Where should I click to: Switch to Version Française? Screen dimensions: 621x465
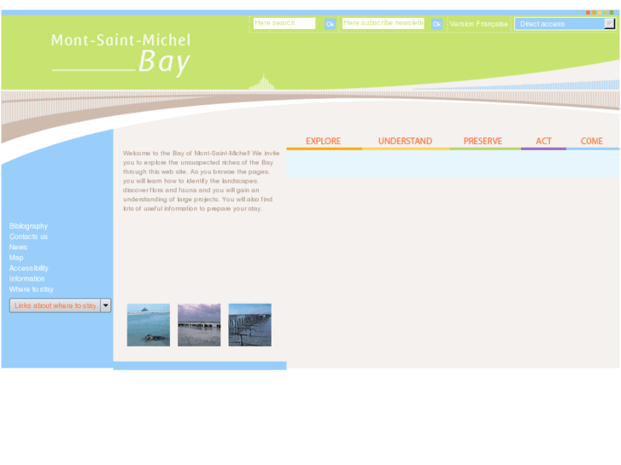[478, 24]
